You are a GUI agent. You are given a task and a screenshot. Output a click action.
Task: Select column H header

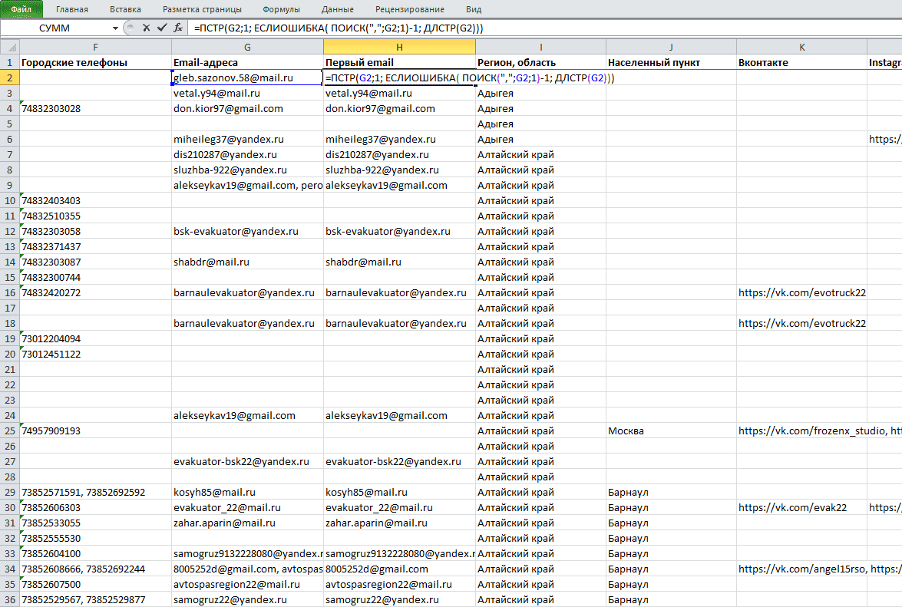(399, 47)
